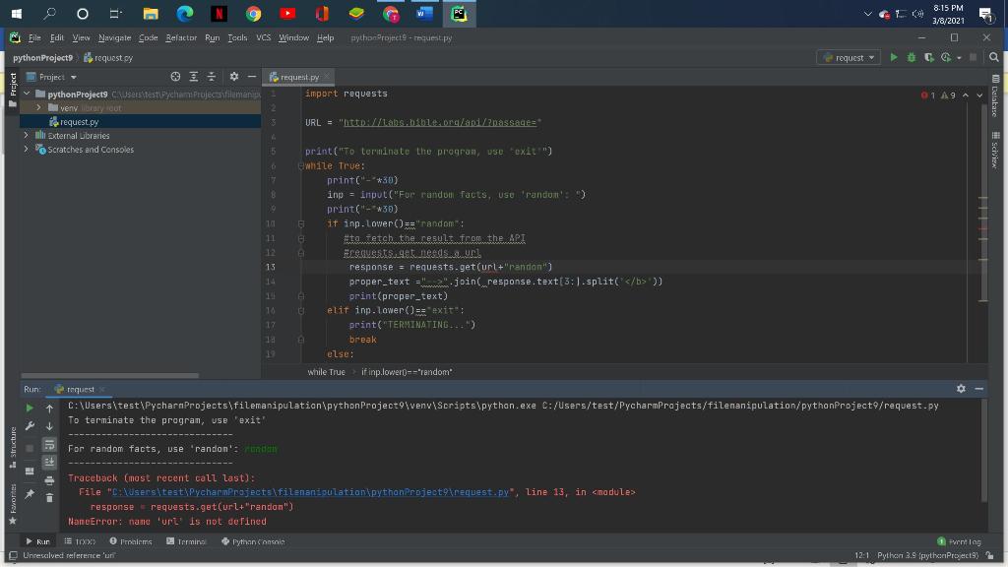Pin the Run tab
Screen dimensions: 1008x567
[30, 494]
